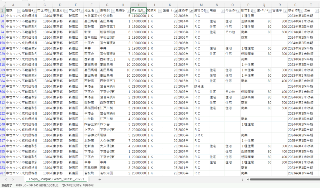Open filter dropdown for 種類 column

(19, 11)
